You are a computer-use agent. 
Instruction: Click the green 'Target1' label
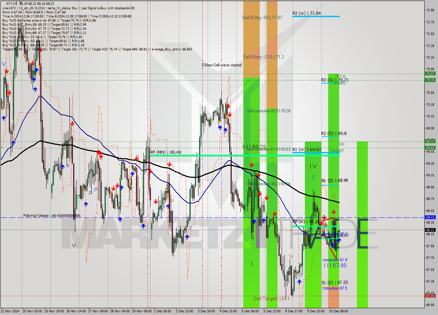pos(337,151)
